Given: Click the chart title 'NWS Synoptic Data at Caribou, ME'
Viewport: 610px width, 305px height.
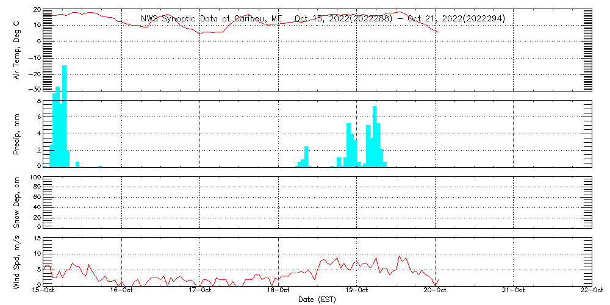Looking at the screenshot, I should tap(211, 19).
